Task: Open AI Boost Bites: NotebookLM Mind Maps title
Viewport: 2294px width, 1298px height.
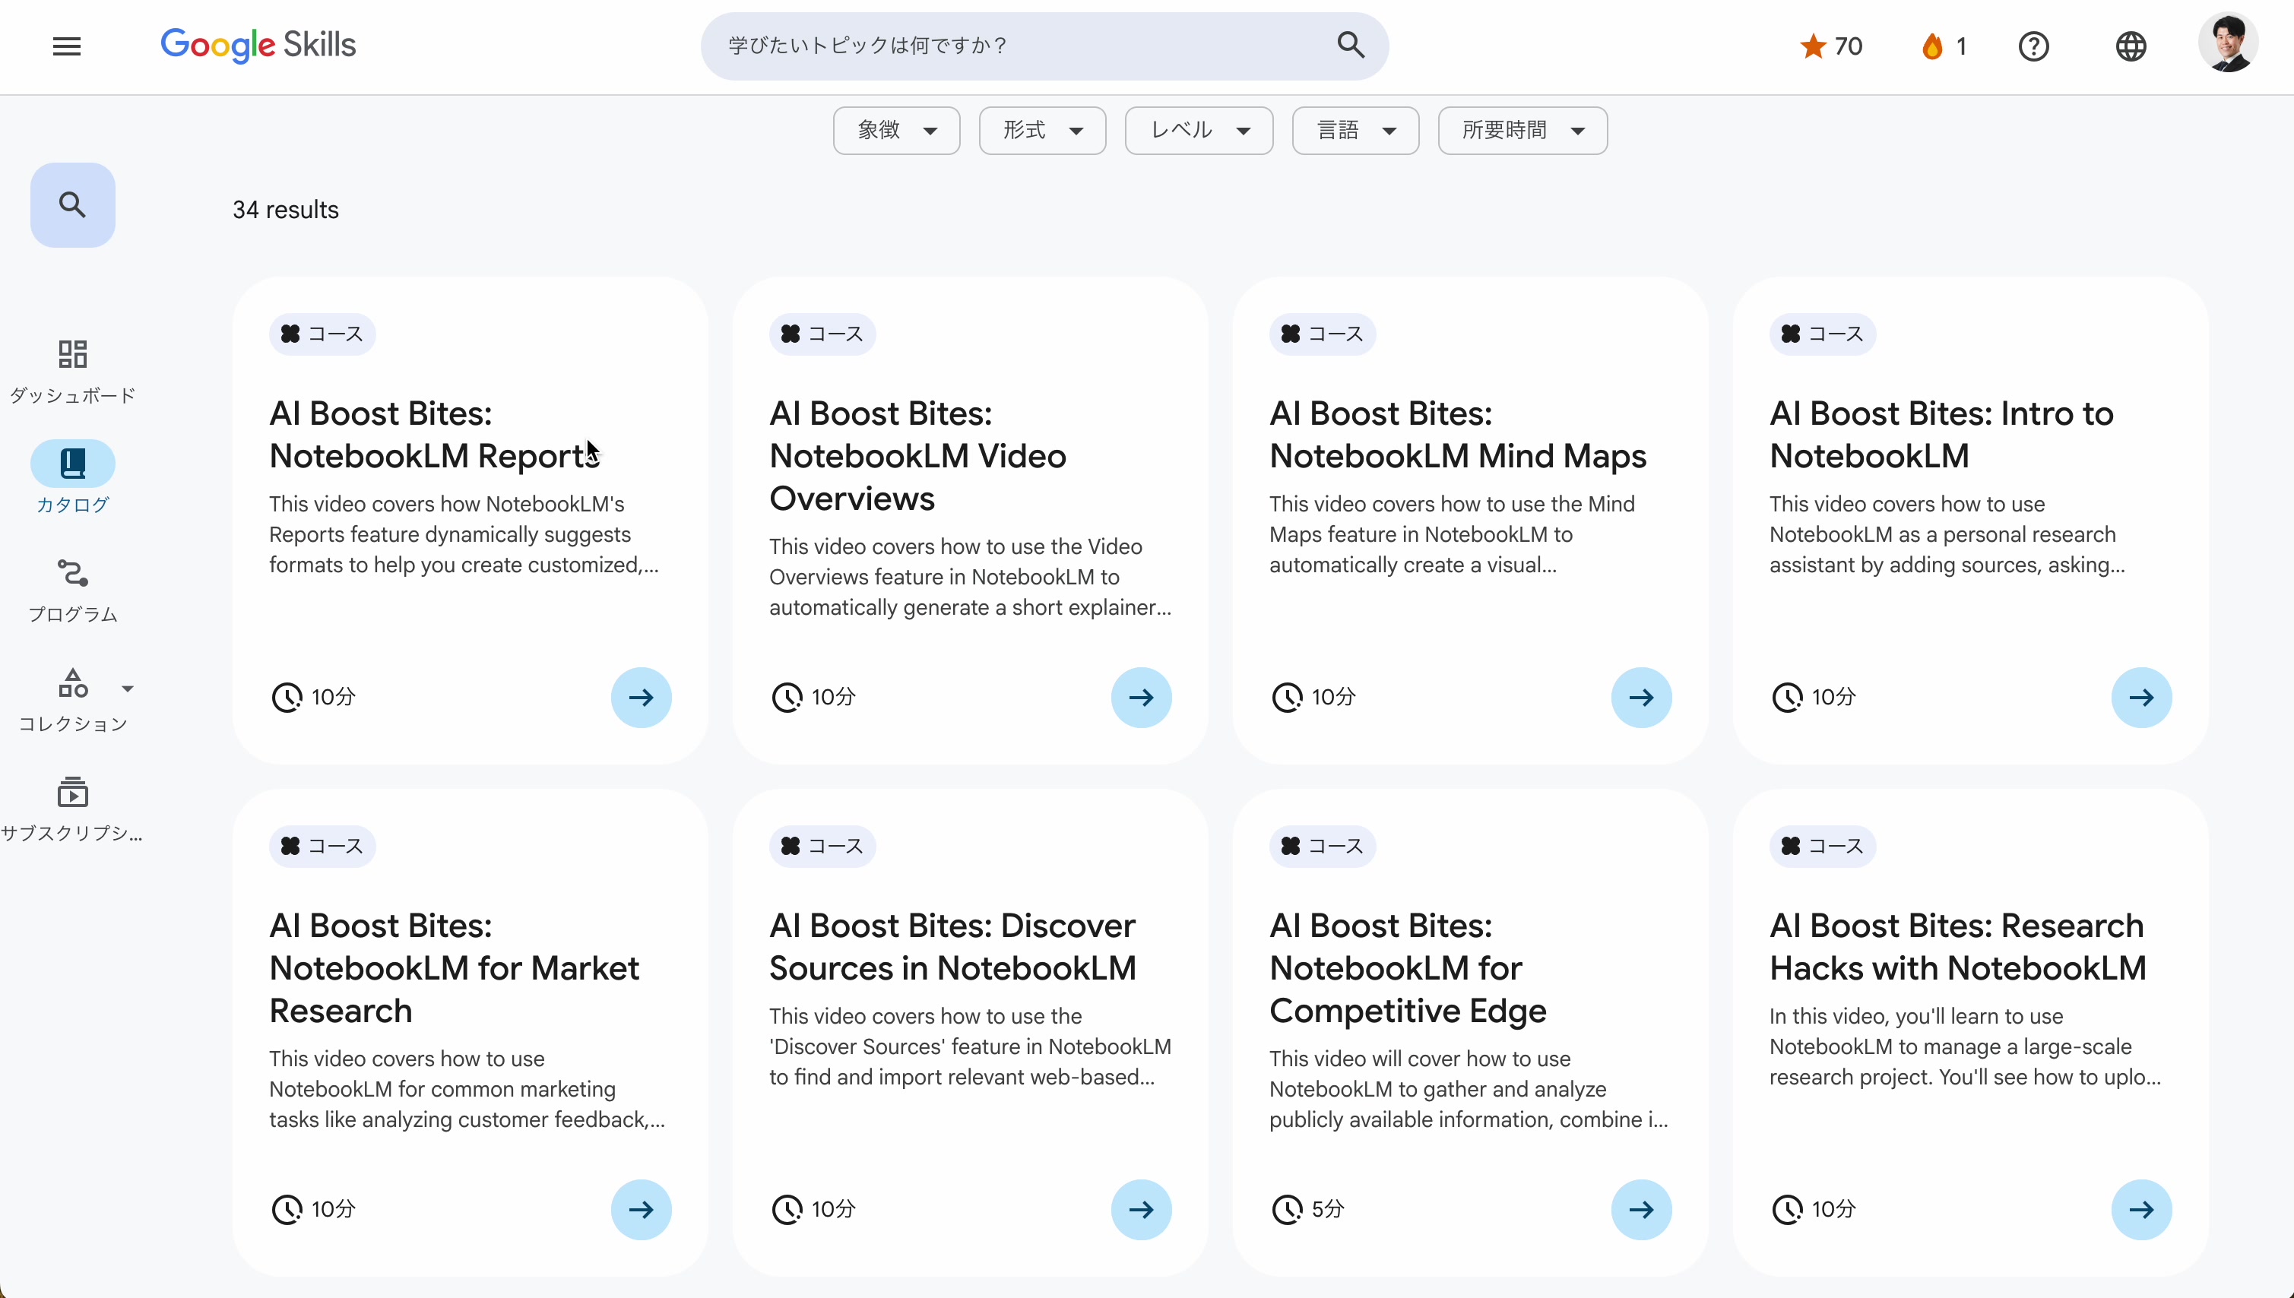Action: [x=1457, y=434]
